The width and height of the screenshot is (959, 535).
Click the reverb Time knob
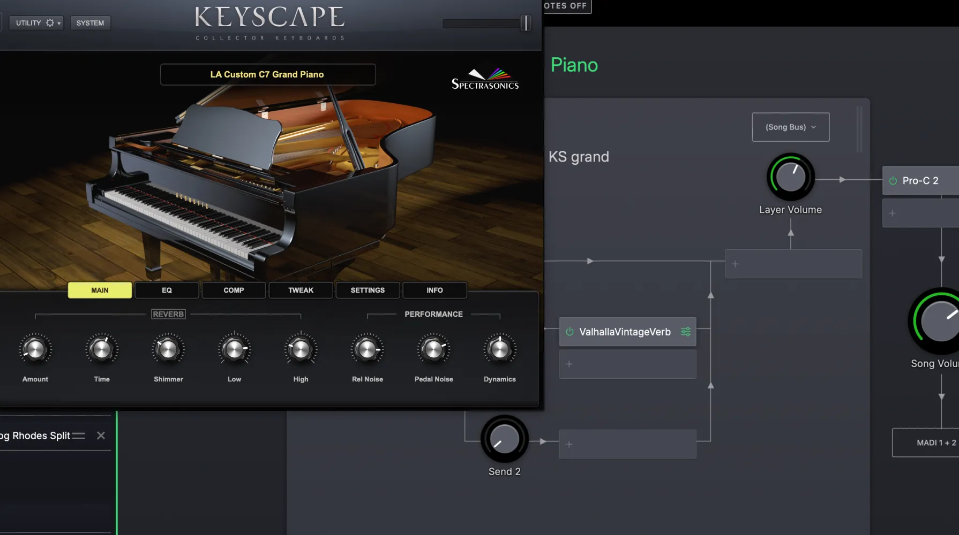[x=102, y=349]
